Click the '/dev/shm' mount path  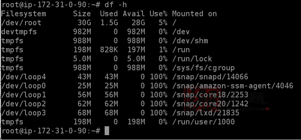point(190,41)
